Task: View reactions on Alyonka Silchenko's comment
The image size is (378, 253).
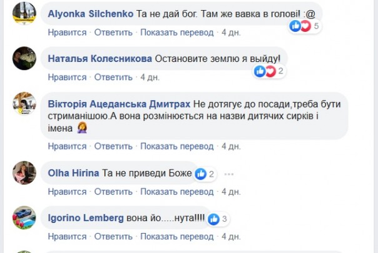Action: point(305,26)
